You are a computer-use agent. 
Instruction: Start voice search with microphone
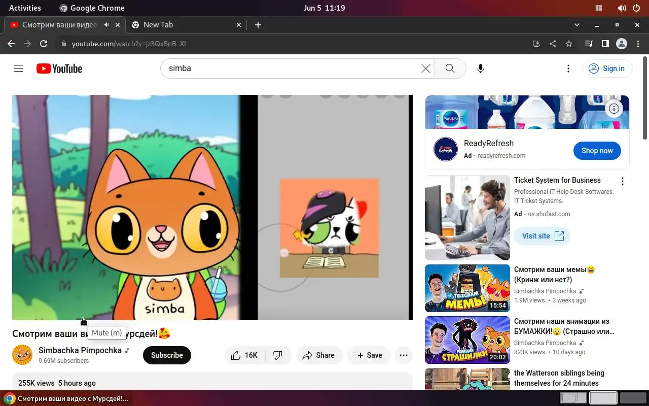pyautogui.click(x=481, y=69)
